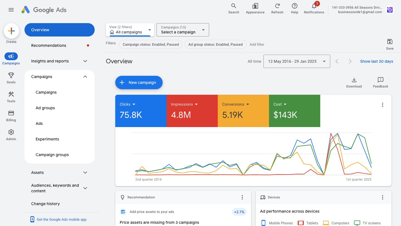Select Ad groups in the navigation
Screen dimensions: 401x226
point(45,108)
